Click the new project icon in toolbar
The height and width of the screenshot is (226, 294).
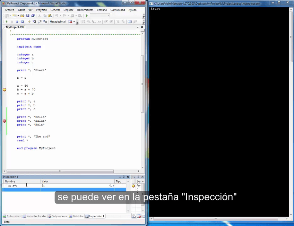coord(7,16)
